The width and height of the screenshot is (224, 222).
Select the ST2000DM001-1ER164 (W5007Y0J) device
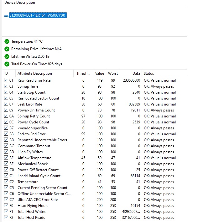pyautogui.click(x=38, y=15)
